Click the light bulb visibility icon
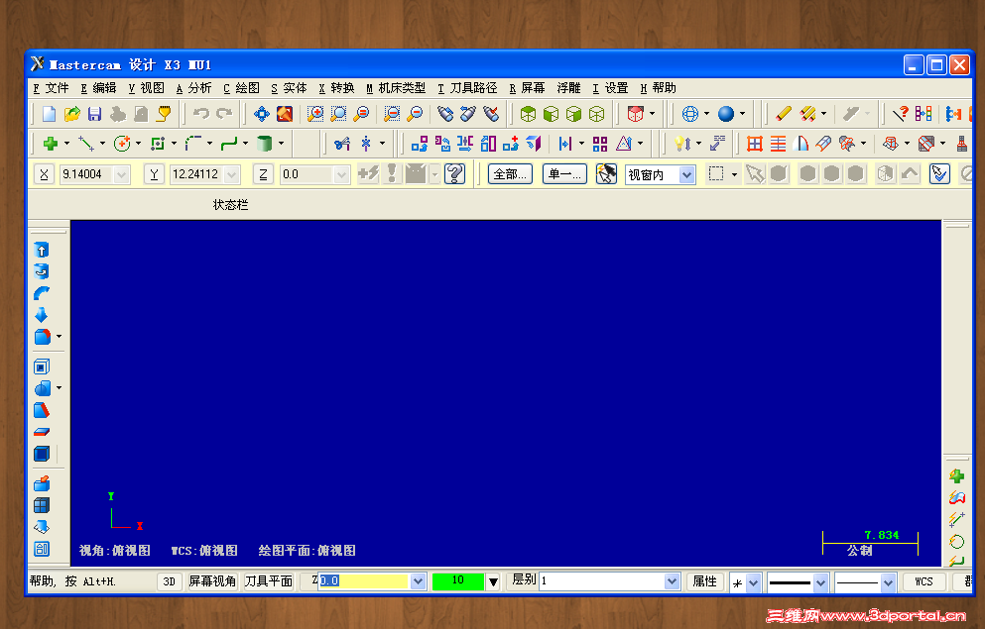The width and height of the screenshot is (985, 629). point(682,144)
